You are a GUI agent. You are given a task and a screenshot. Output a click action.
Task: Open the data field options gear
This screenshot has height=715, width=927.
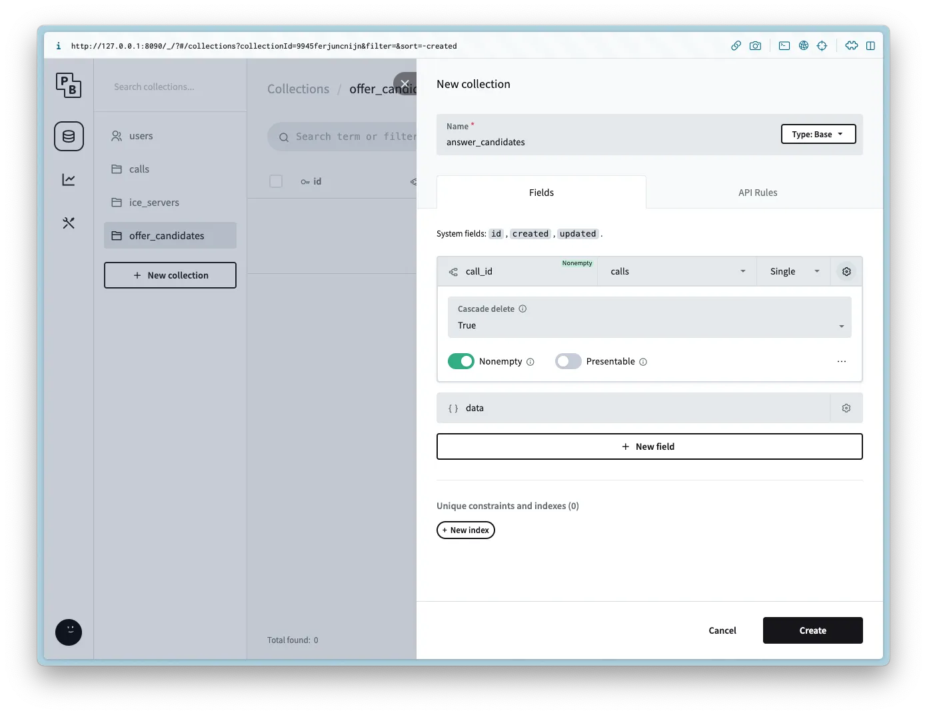846,408
